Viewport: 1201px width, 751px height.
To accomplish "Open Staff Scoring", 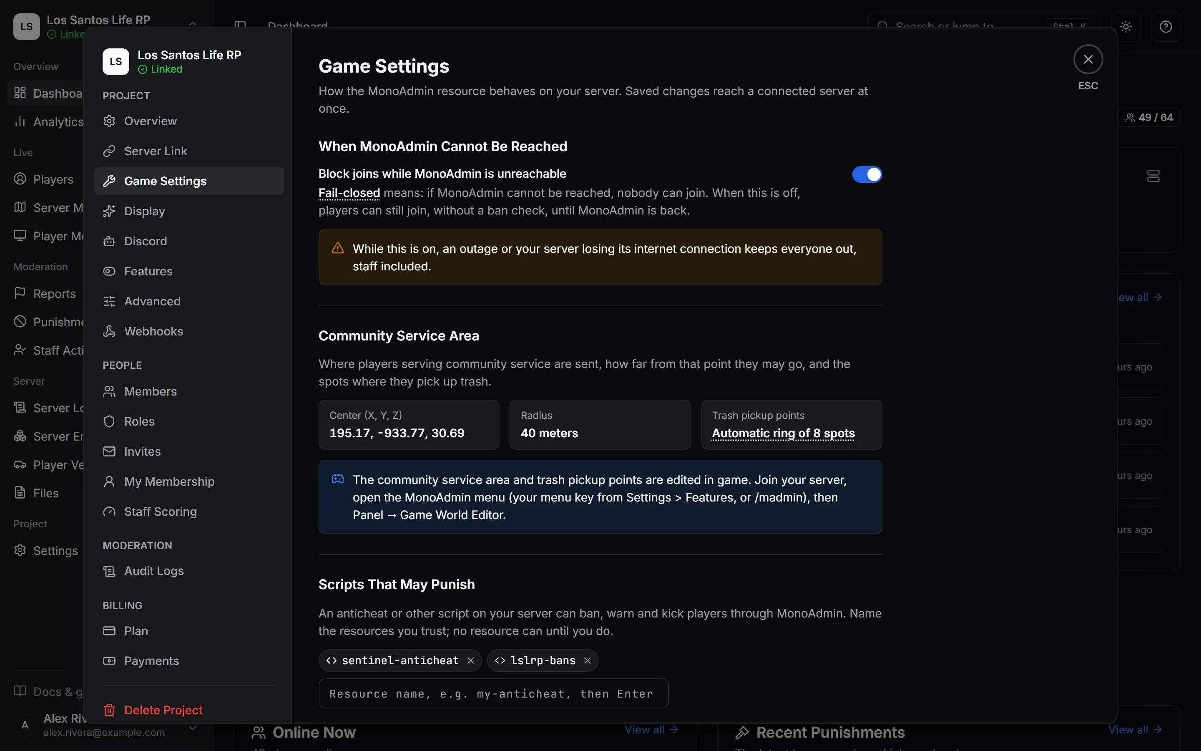I will click(x=188, y=512).
